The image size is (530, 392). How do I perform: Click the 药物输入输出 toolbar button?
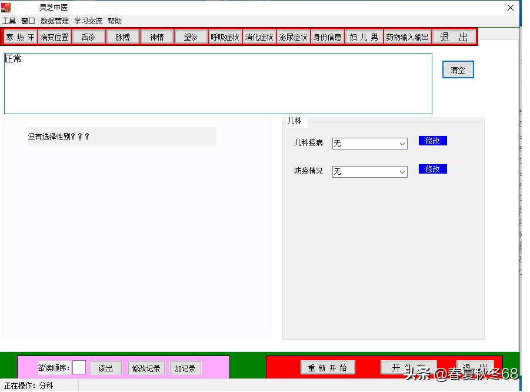tap(407, 36)
